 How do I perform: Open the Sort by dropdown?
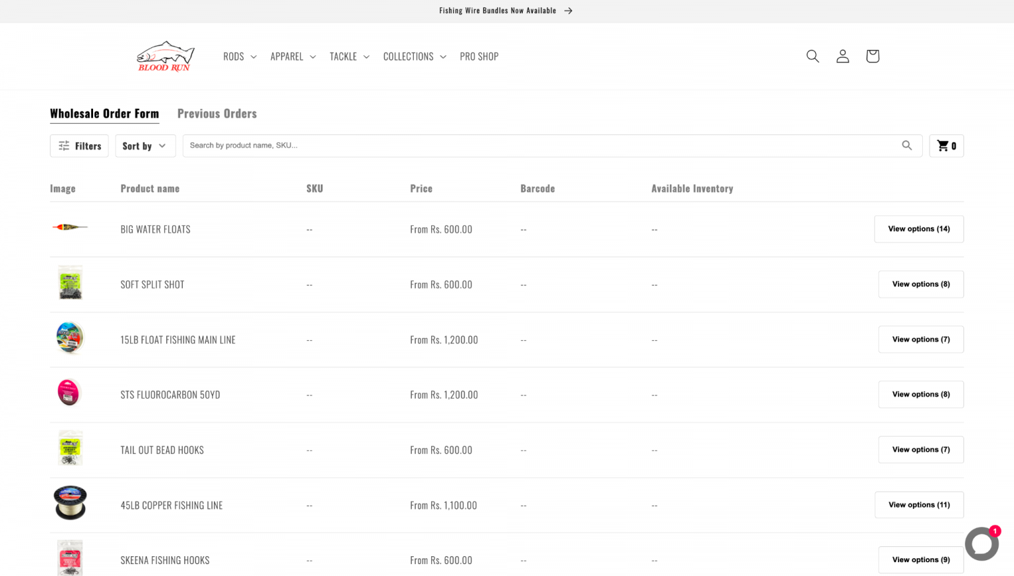pos(145,146)
